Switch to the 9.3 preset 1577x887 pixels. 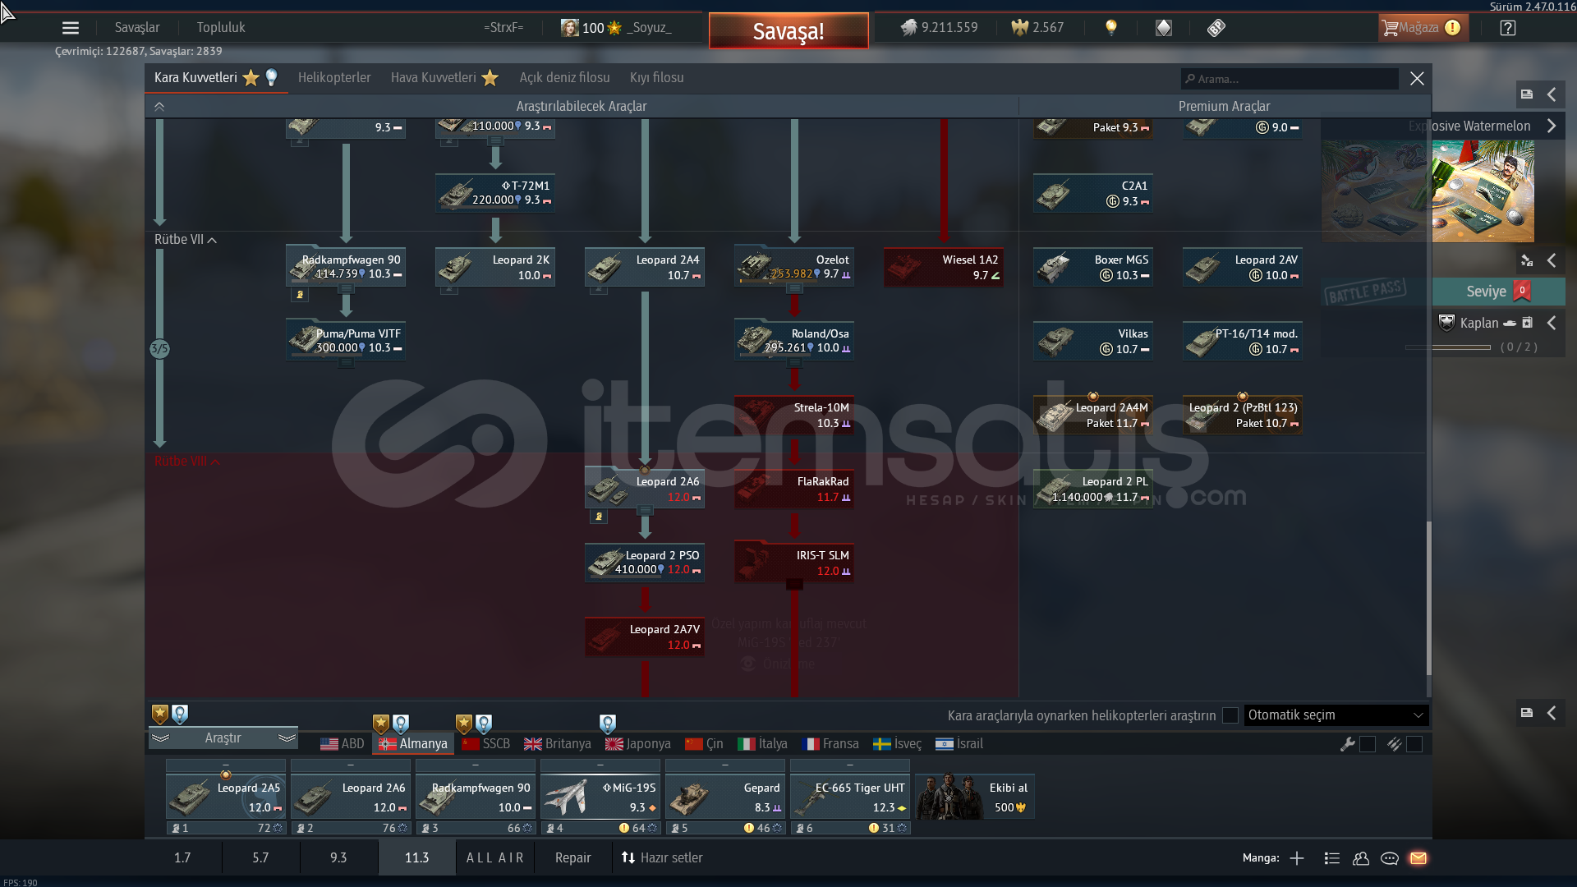click(338, 857)
